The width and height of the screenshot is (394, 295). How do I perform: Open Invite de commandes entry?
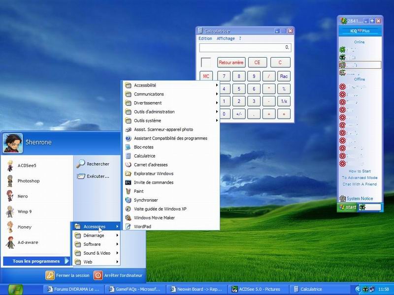tap(153, 182)
